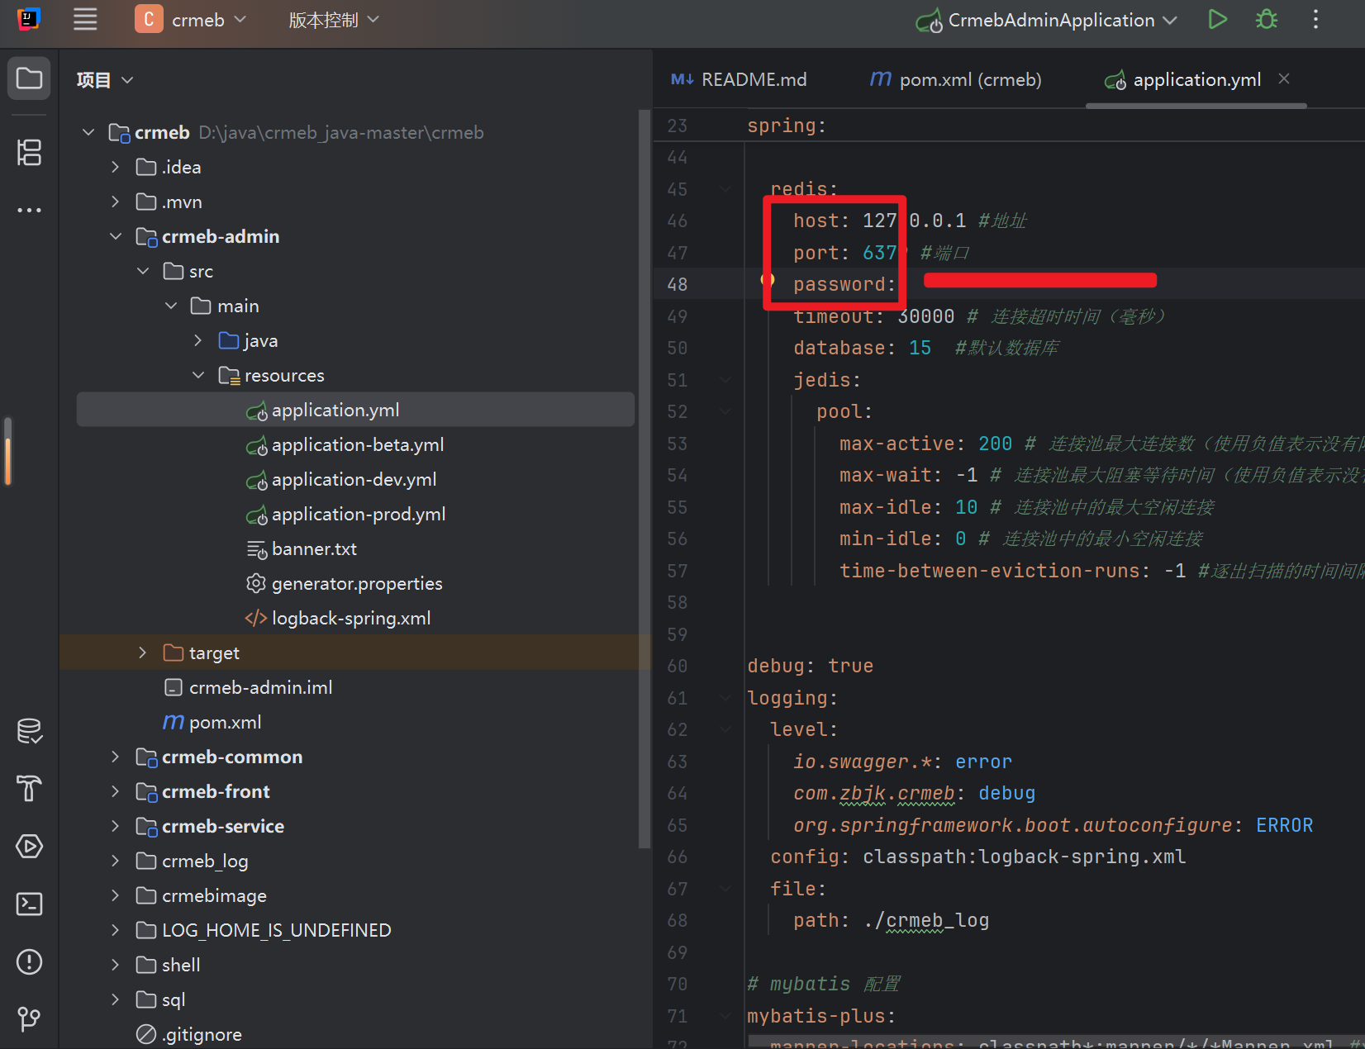The height and width of the screenshot is (1049, 1365).
Task: Expand the .idea folder
Action: tap(116, 167)
